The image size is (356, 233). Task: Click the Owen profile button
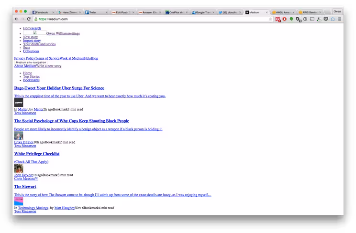(337, 11)
